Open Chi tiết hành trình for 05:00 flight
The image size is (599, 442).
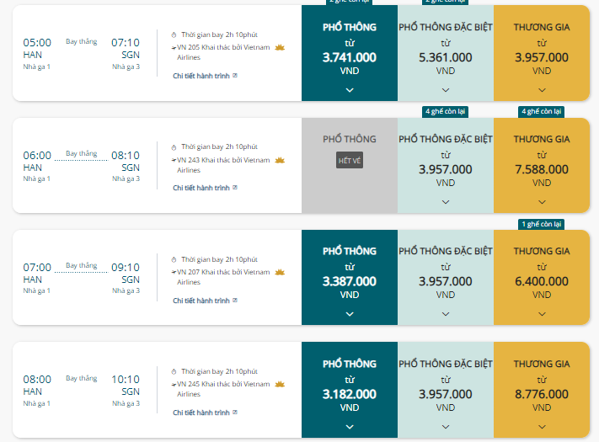(201, 76)
